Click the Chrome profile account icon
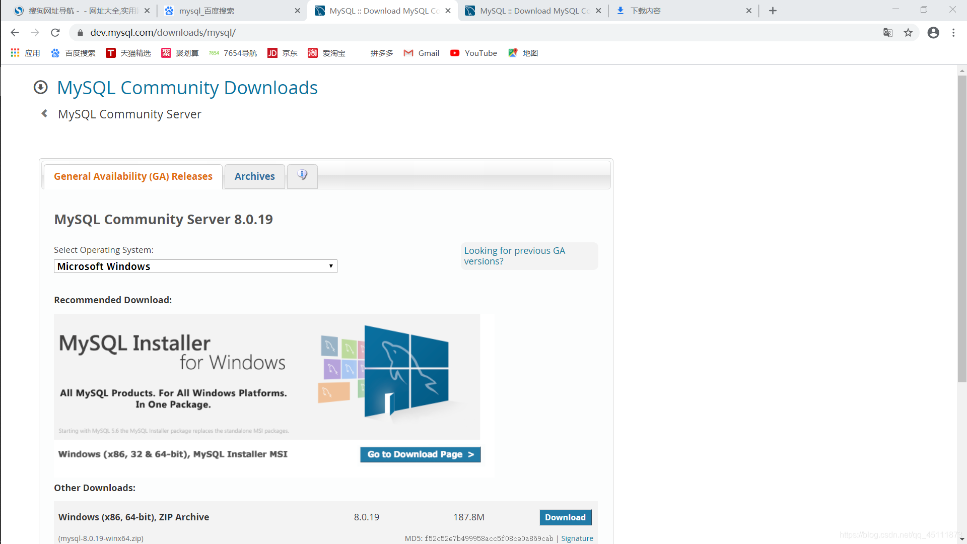 [x=933, y=32]
